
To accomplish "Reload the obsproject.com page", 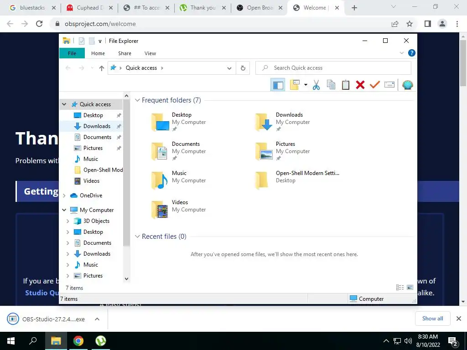I will 39,24.
